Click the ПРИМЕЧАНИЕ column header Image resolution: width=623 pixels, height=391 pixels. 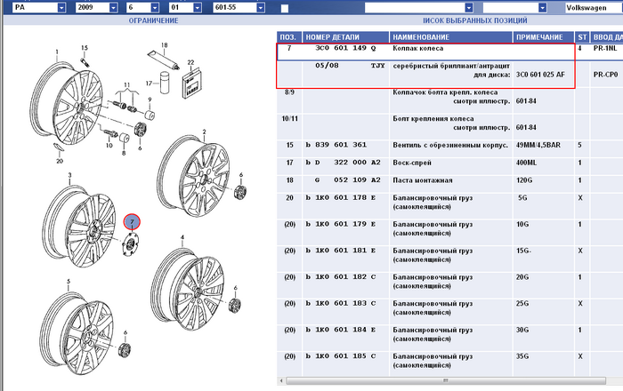[543, 37]
